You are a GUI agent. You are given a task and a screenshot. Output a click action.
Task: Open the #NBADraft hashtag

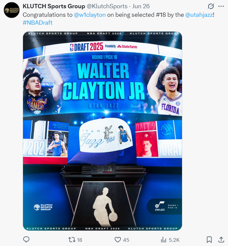click(37, 23)
